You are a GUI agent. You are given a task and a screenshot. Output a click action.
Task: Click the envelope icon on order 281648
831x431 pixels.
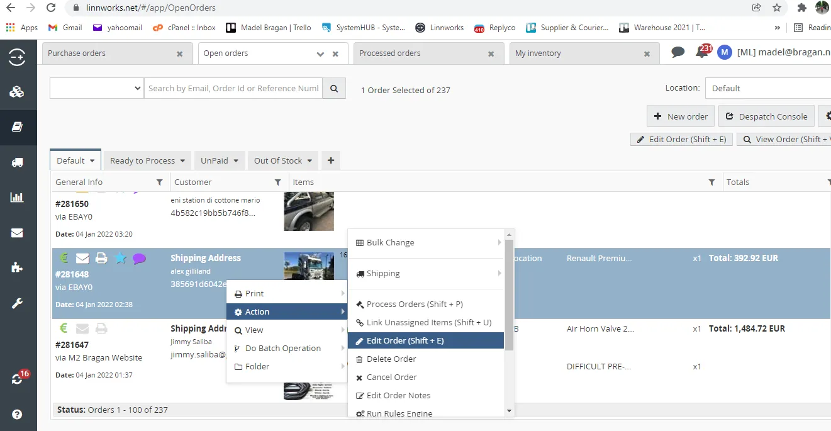coord(82,258)
